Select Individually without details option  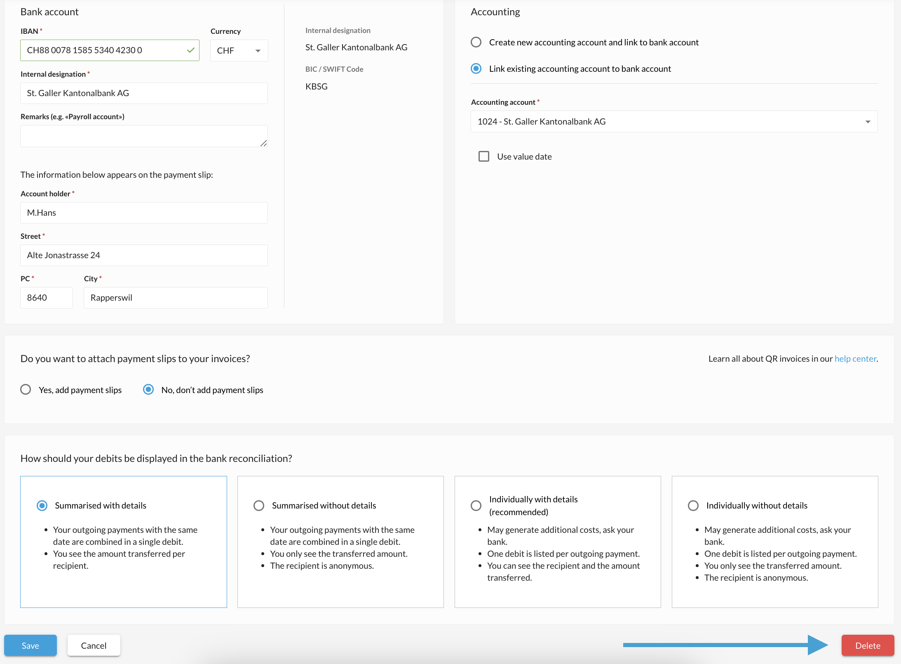[x=693, y=506]
